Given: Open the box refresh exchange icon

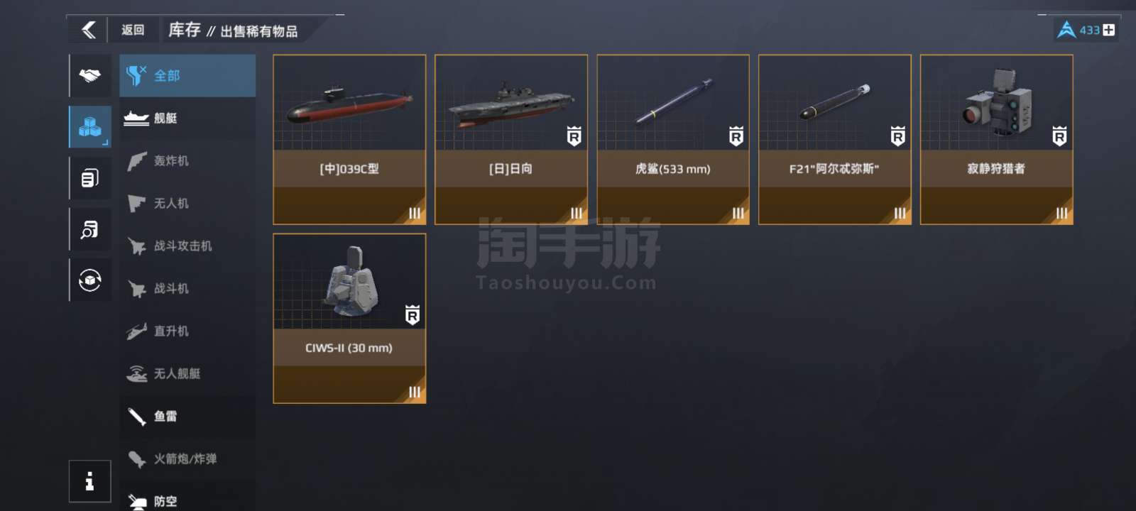Looking at the screenshot, I should [x=90, y=280].
